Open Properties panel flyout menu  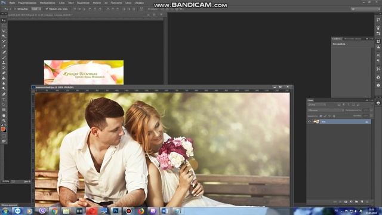pos(371,39)
